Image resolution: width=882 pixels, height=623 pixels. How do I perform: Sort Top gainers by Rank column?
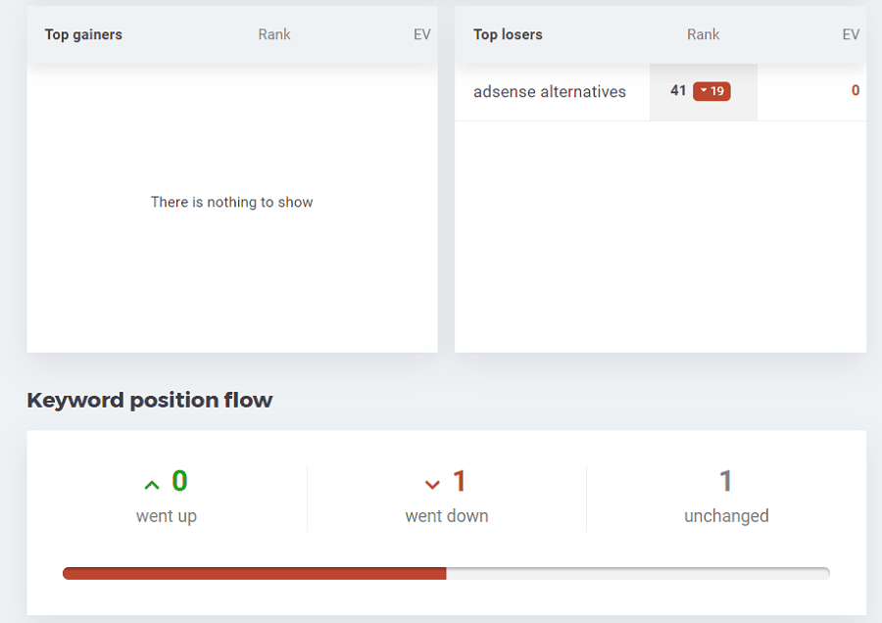pos(274,34)
